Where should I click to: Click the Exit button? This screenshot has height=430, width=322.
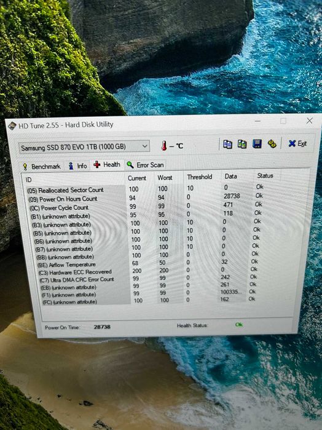pos(297,143)
